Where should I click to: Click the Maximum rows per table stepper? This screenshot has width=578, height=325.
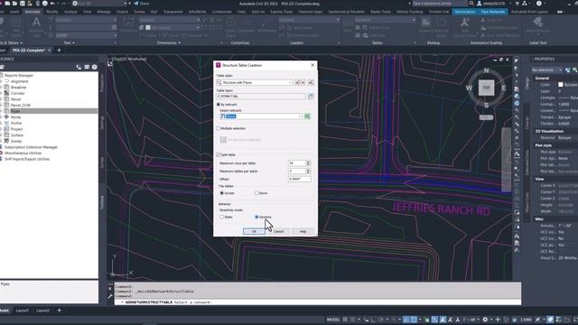[308, 162]
